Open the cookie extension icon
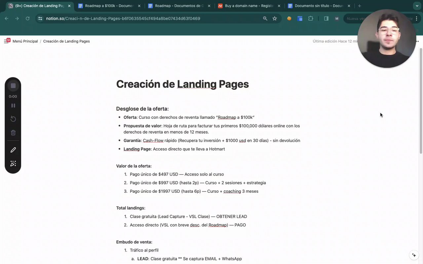This screenshot has height=264, width=423. tap(289, 18)
